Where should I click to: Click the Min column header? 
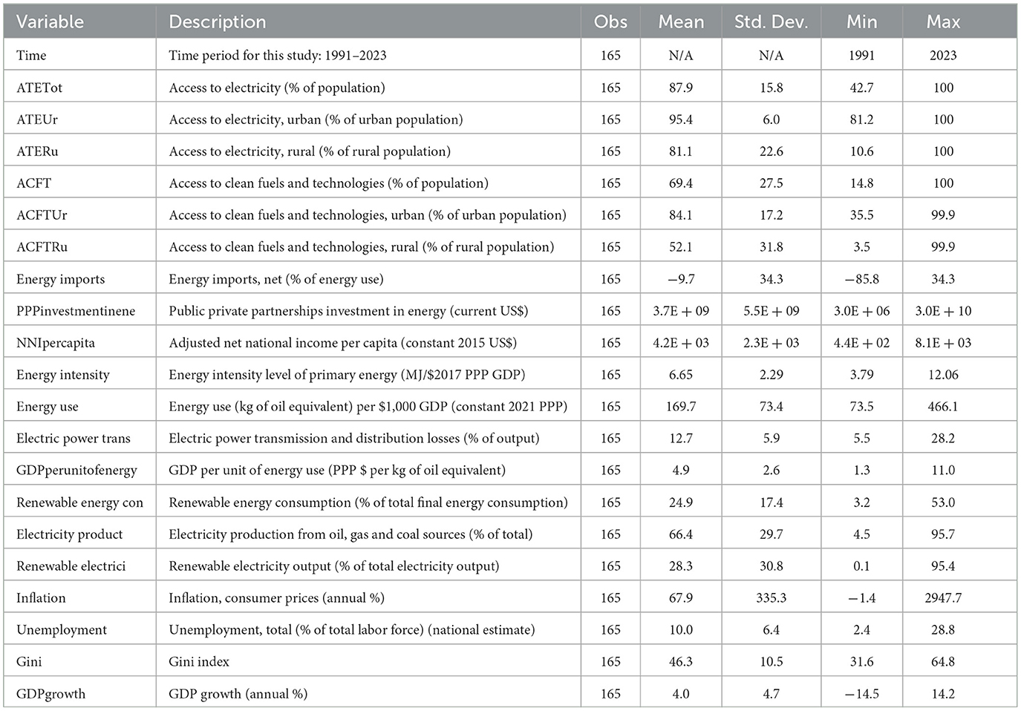point(861,22)
